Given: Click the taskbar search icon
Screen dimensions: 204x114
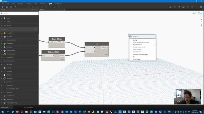Looking at the screenshot, I should 8,112.
